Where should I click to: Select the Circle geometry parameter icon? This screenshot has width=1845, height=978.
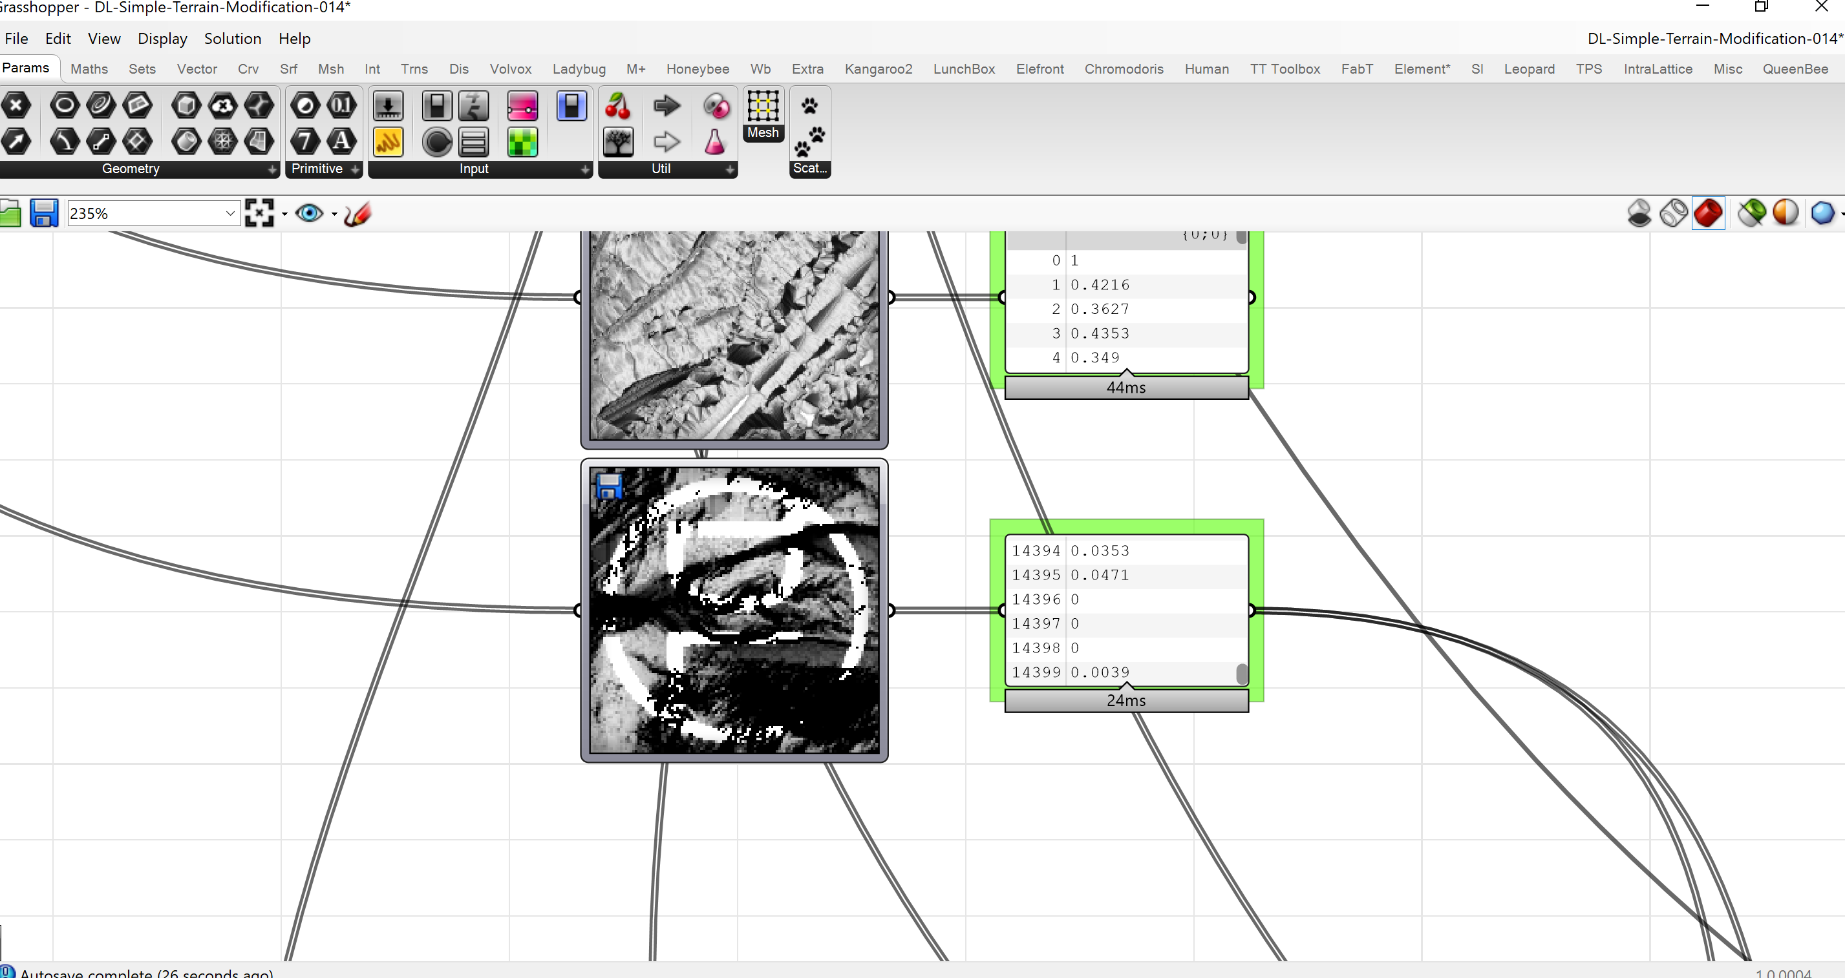tap(65, 106)
